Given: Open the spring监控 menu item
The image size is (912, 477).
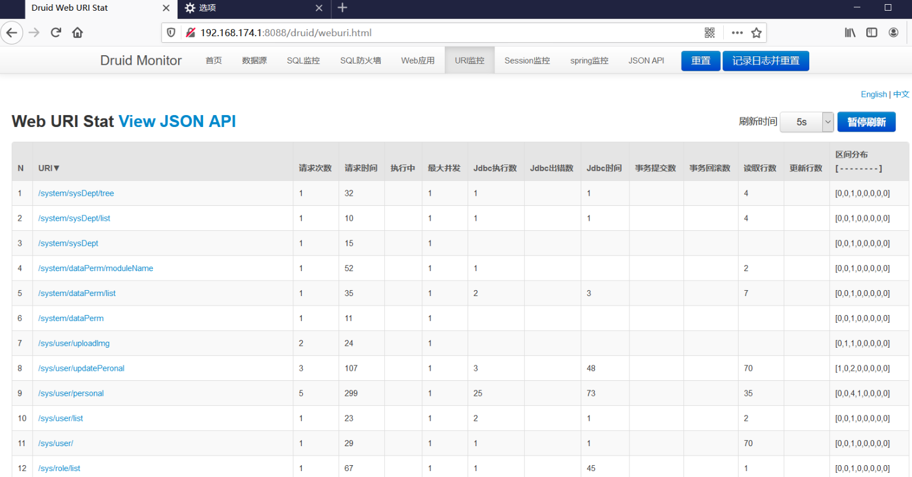Looking at the screenshot, I should 590,61.
